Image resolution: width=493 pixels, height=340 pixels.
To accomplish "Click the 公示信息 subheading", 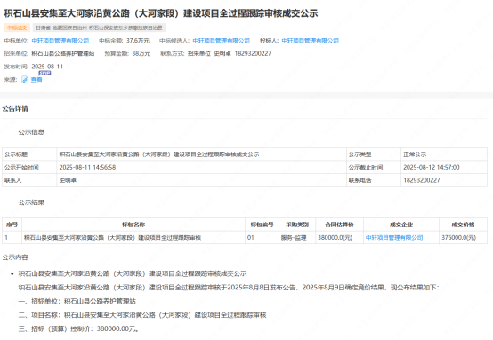I will 31,132.
